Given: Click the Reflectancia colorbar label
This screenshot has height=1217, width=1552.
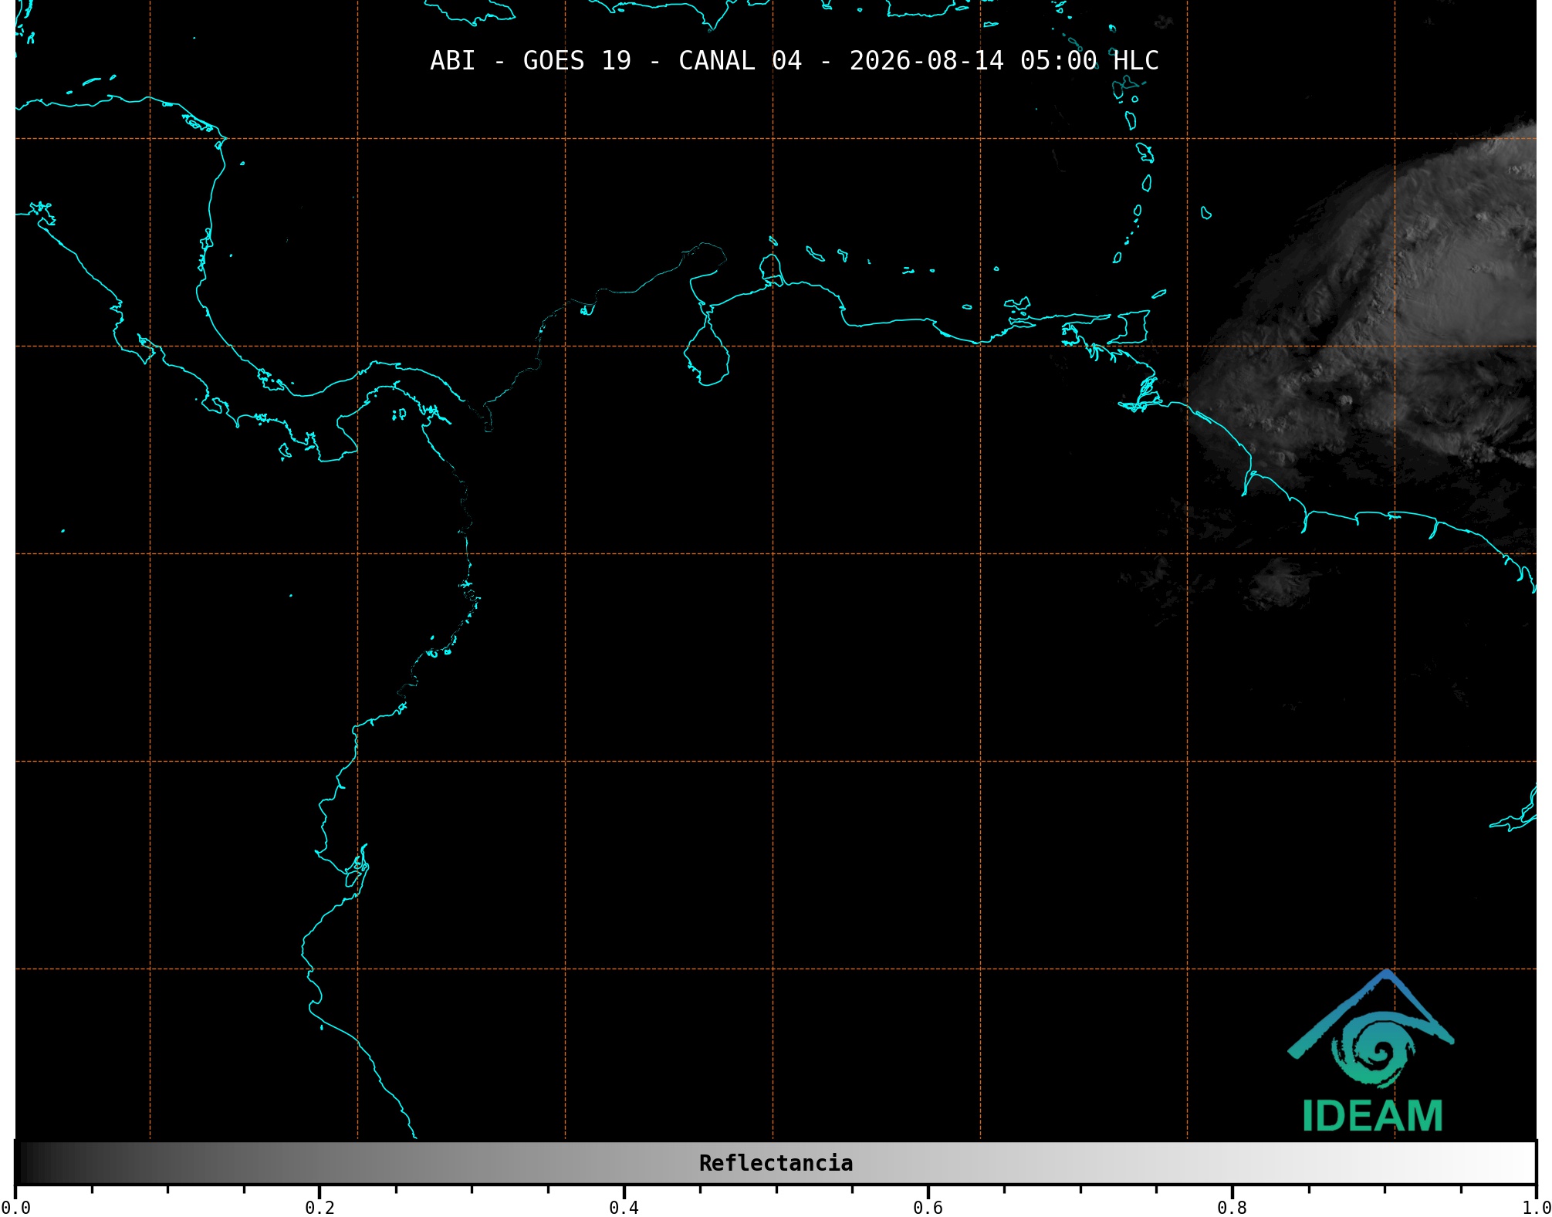Looking at the screenshot, I should point(776,1163).
